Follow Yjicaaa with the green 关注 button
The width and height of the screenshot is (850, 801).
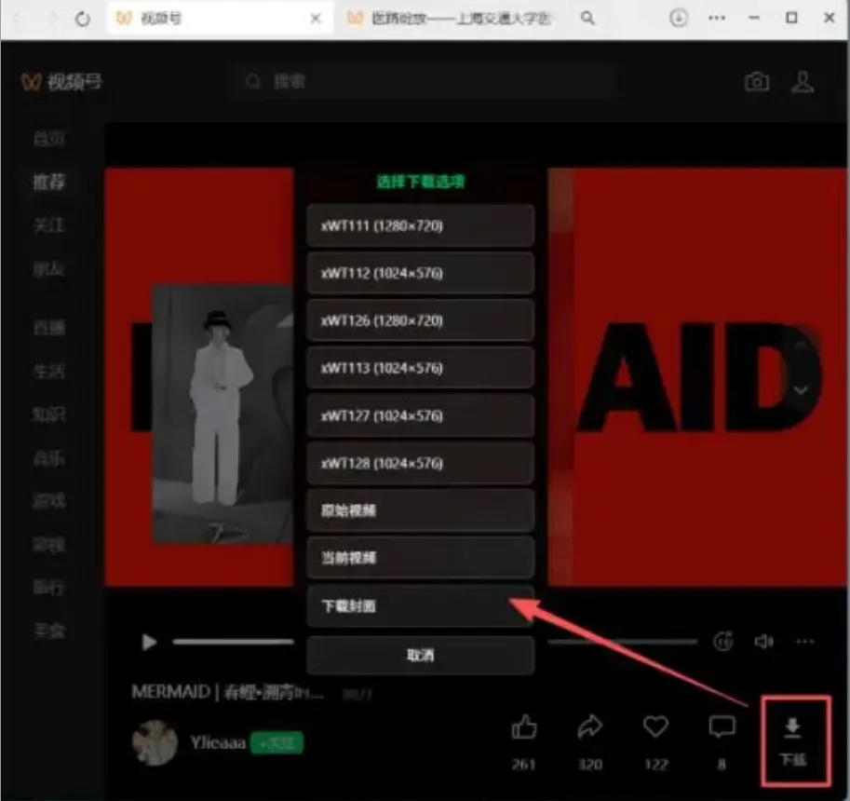[277, 742]
